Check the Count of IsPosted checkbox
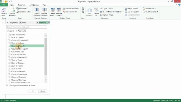 pos(9,71)
